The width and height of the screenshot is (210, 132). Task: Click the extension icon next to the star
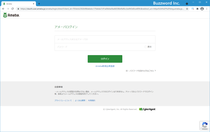(193, 9)
